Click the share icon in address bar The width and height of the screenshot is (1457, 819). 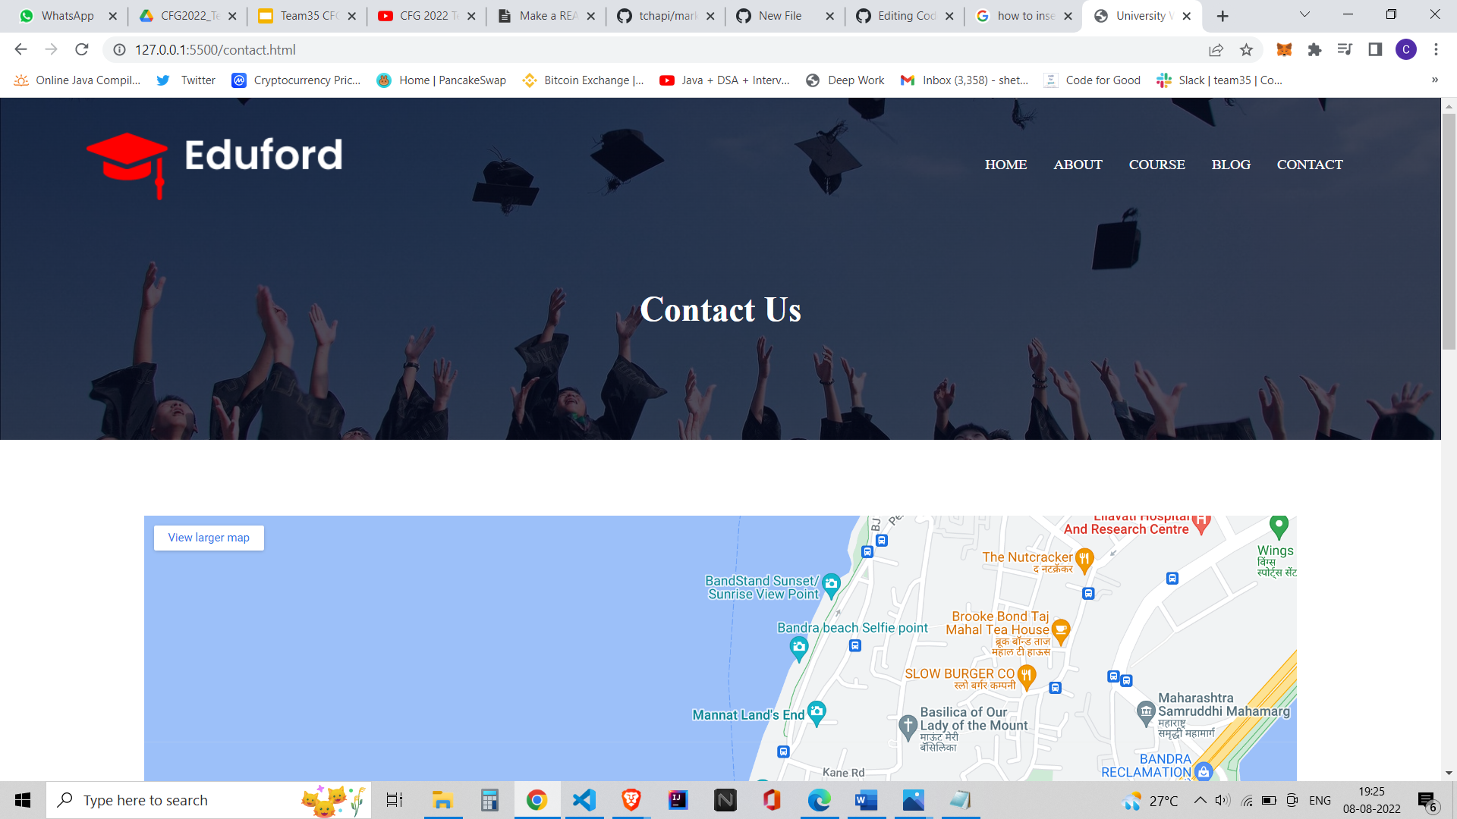(x=1216, y=49)
